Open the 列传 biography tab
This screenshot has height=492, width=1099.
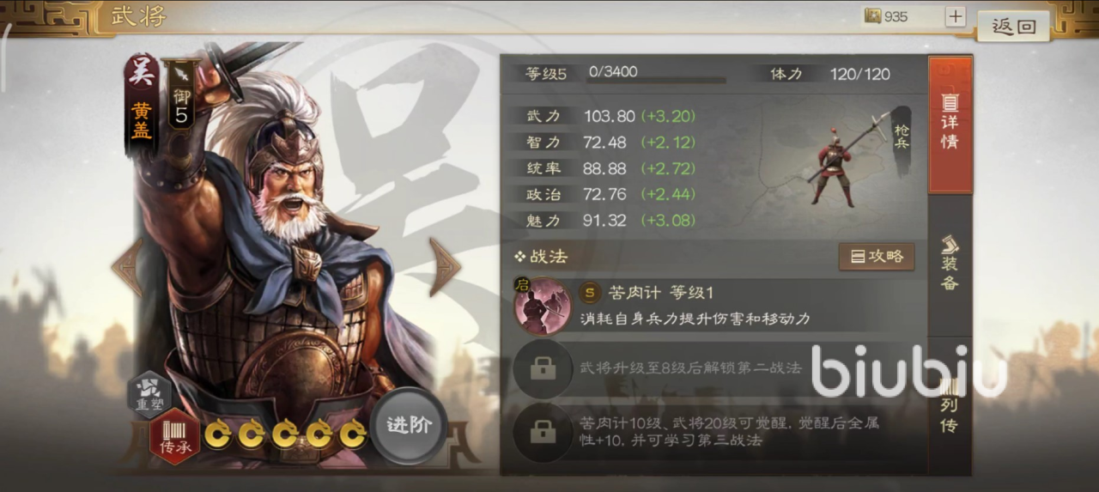950,405
